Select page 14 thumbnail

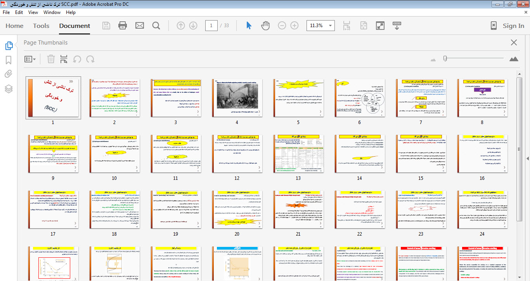359,153
